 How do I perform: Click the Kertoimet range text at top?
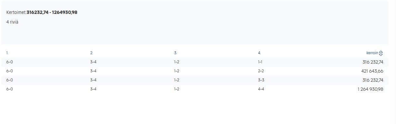coord(42,13)
